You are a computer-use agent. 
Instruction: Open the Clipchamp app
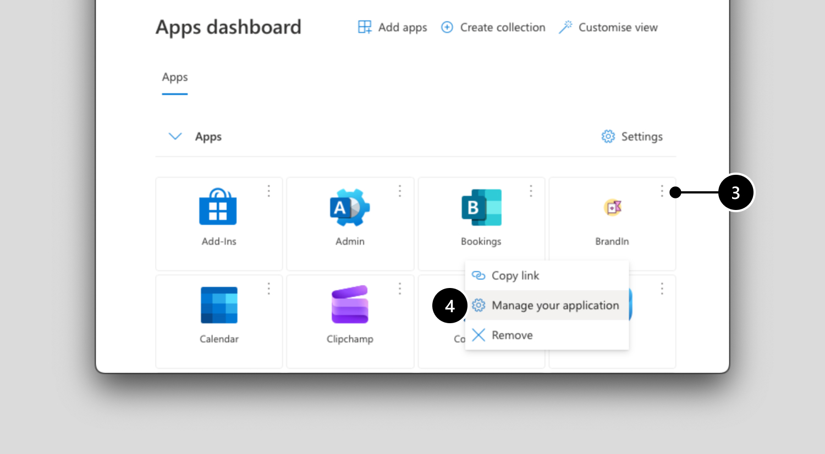click(350, 322)
